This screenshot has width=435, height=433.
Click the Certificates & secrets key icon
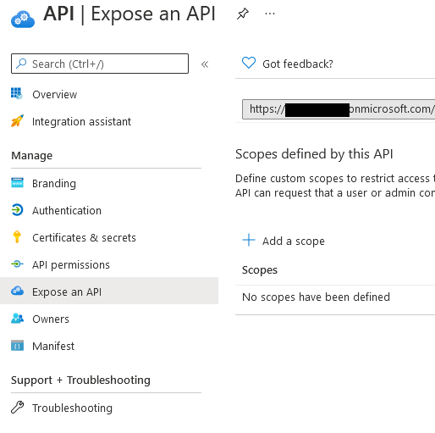click(x=17, y=236)
